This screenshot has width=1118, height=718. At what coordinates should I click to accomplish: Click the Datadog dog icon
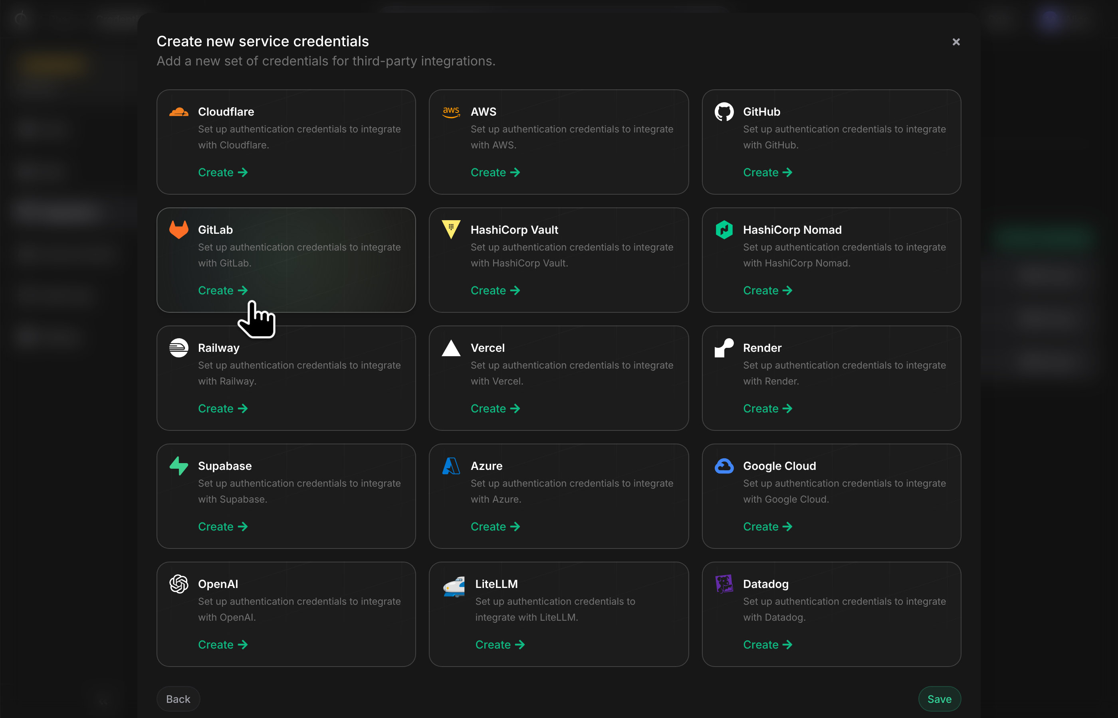[724, 584]
